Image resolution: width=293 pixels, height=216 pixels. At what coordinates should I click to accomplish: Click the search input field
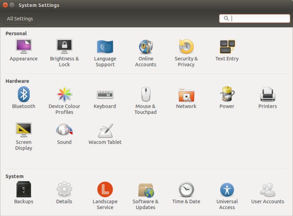[x=259, y=19]
